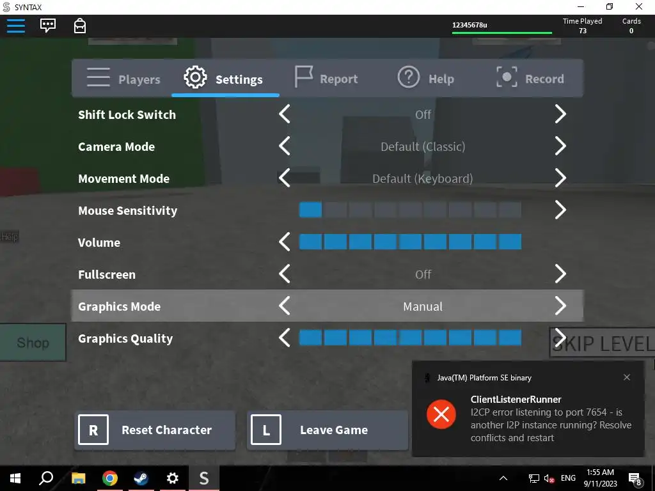
Task: Click left arrow for Shift Lock Switch
Action: click(285, 114)
